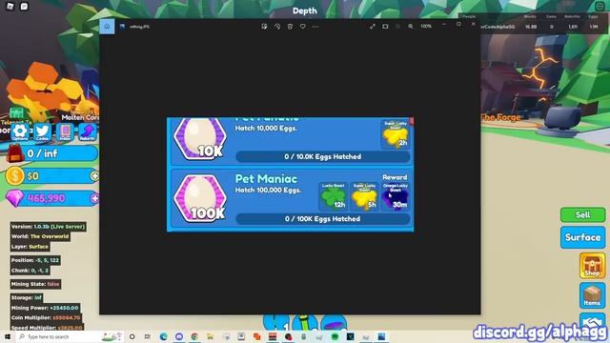Image resolution: width=610 pixels, height=343 pixels.
Task: Click the Sell button in the game
Action: tap(582, 214)
